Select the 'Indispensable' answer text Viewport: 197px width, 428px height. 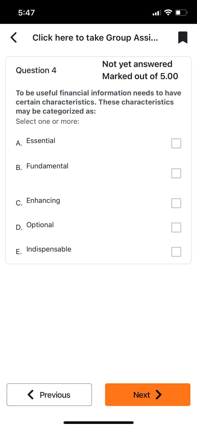(x=49, y=249)
